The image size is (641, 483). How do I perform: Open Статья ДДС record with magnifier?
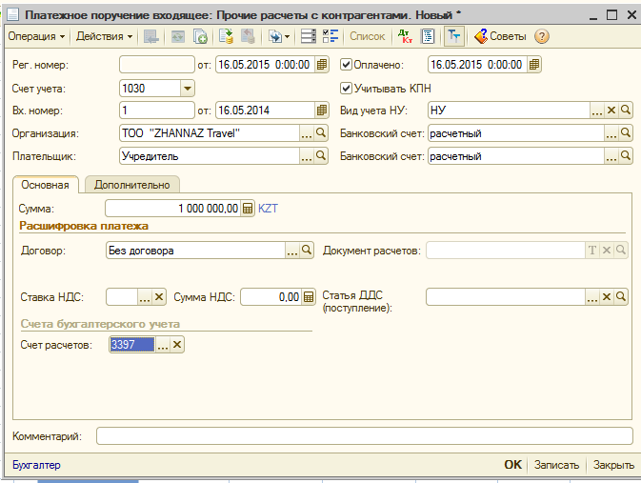point(621,297)
